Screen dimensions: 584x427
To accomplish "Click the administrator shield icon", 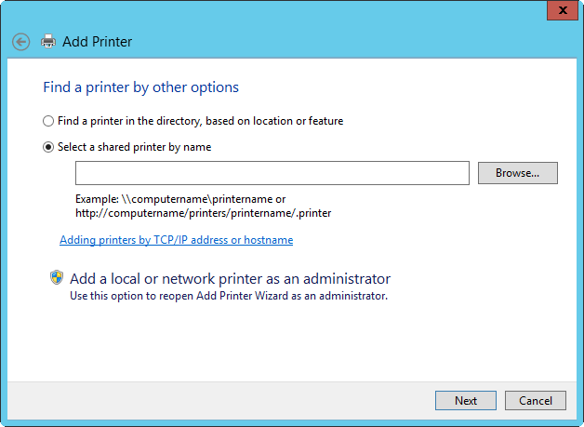I will click(56, 278).
